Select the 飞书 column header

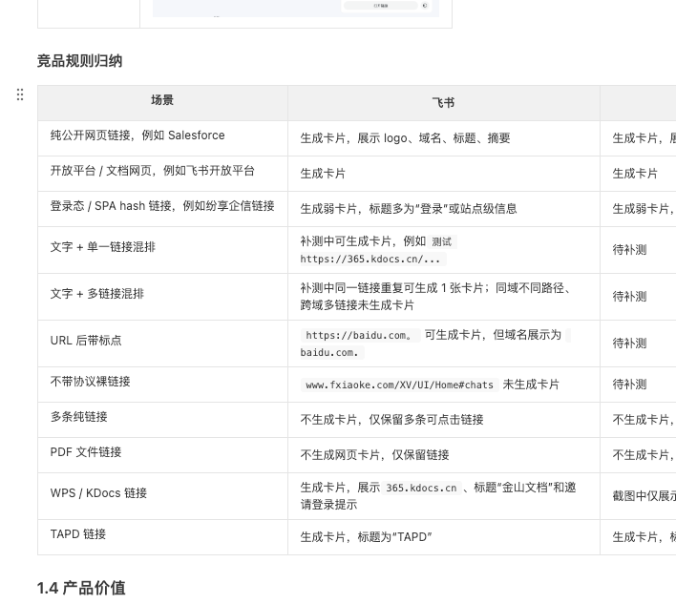444,102
